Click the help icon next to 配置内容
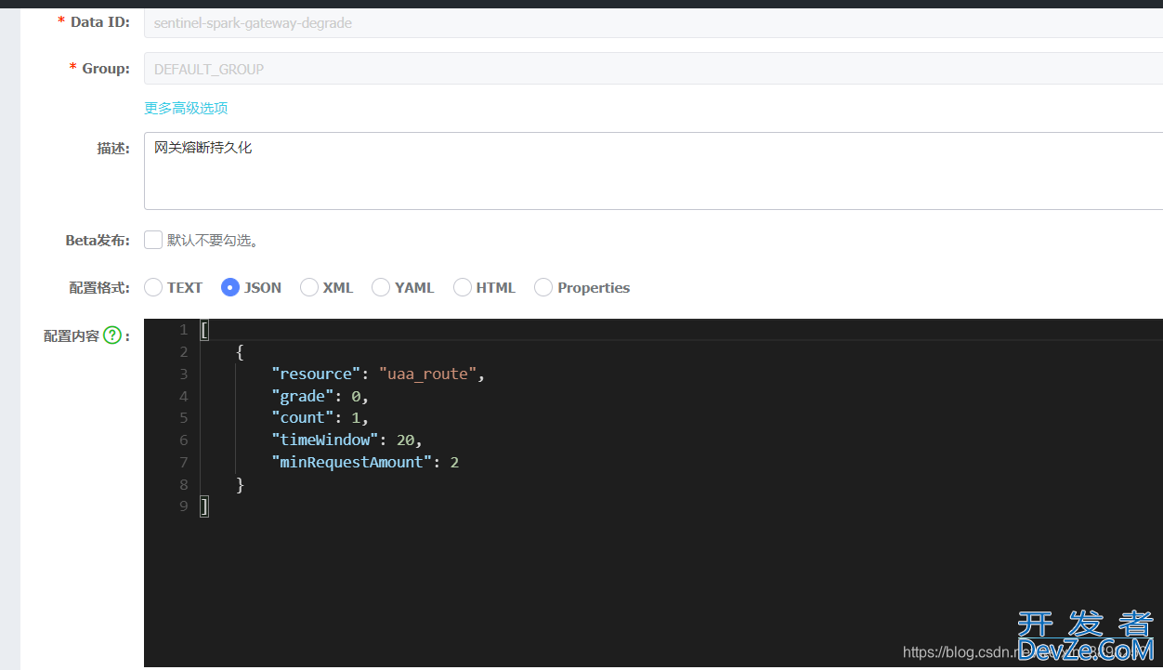1163x670 pixels. (x=112, y=335)
